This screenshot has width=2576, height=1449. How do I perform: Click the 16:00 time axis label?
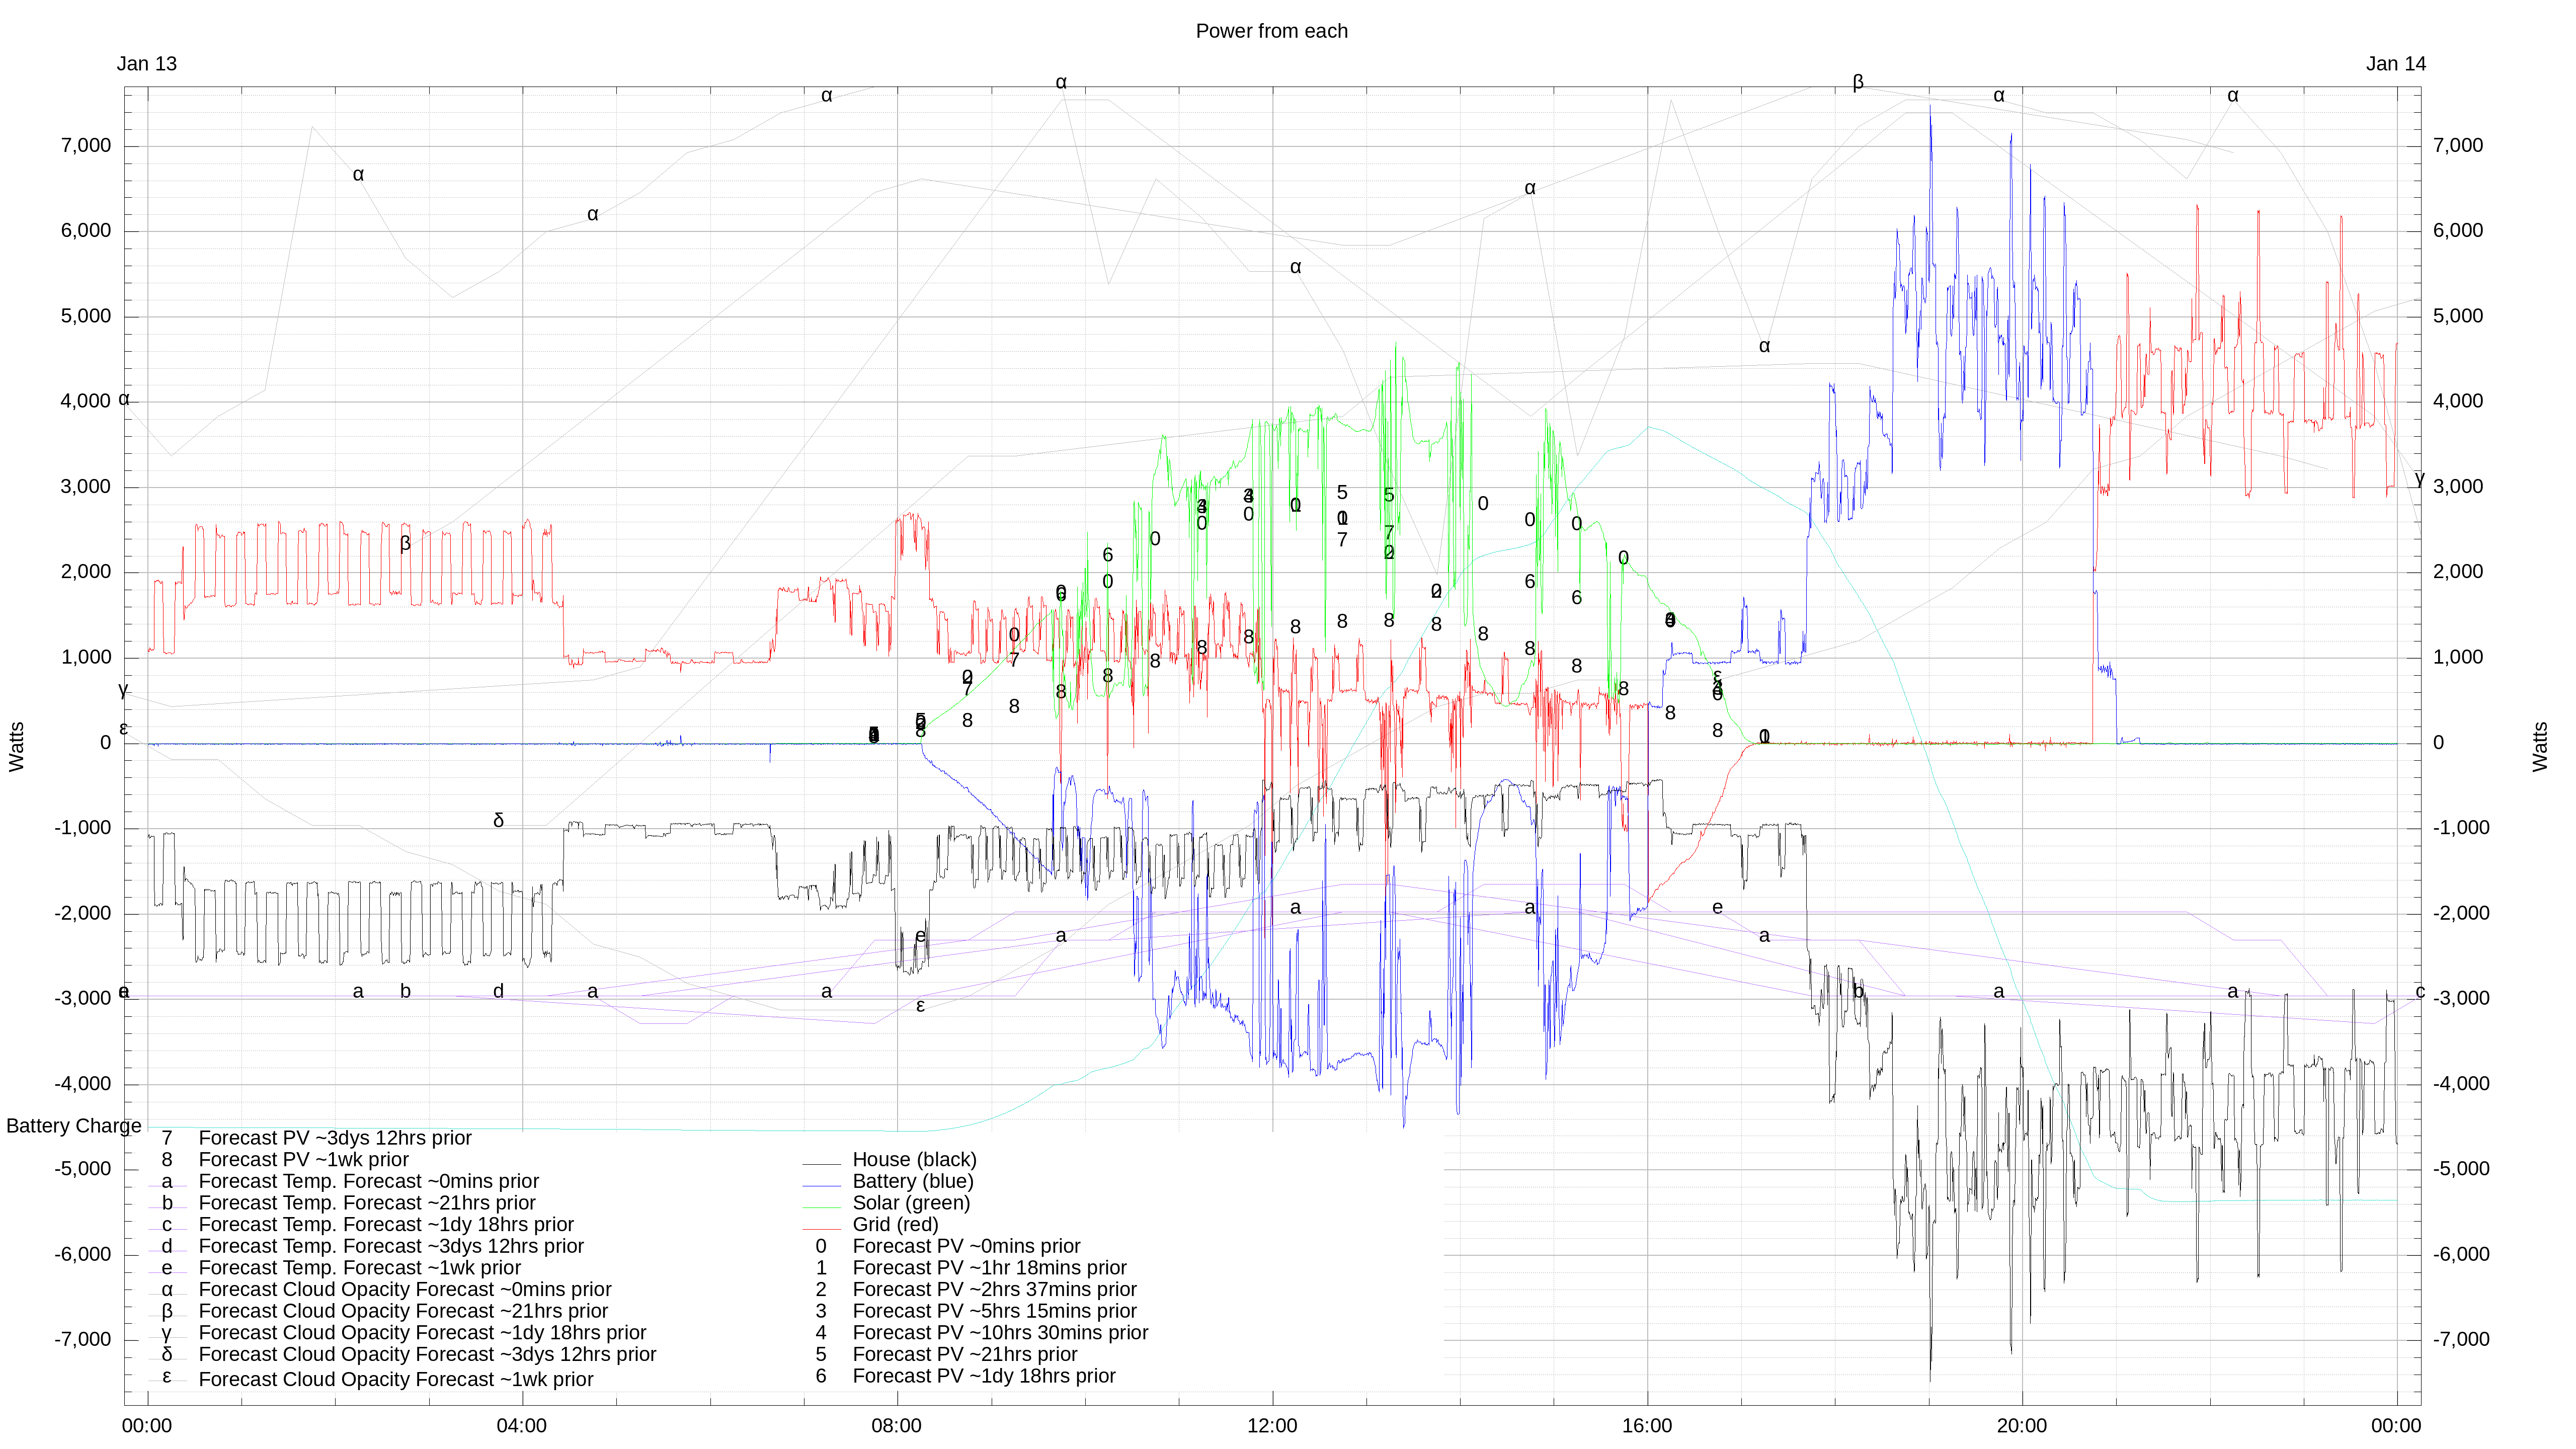(1647, 1426)
